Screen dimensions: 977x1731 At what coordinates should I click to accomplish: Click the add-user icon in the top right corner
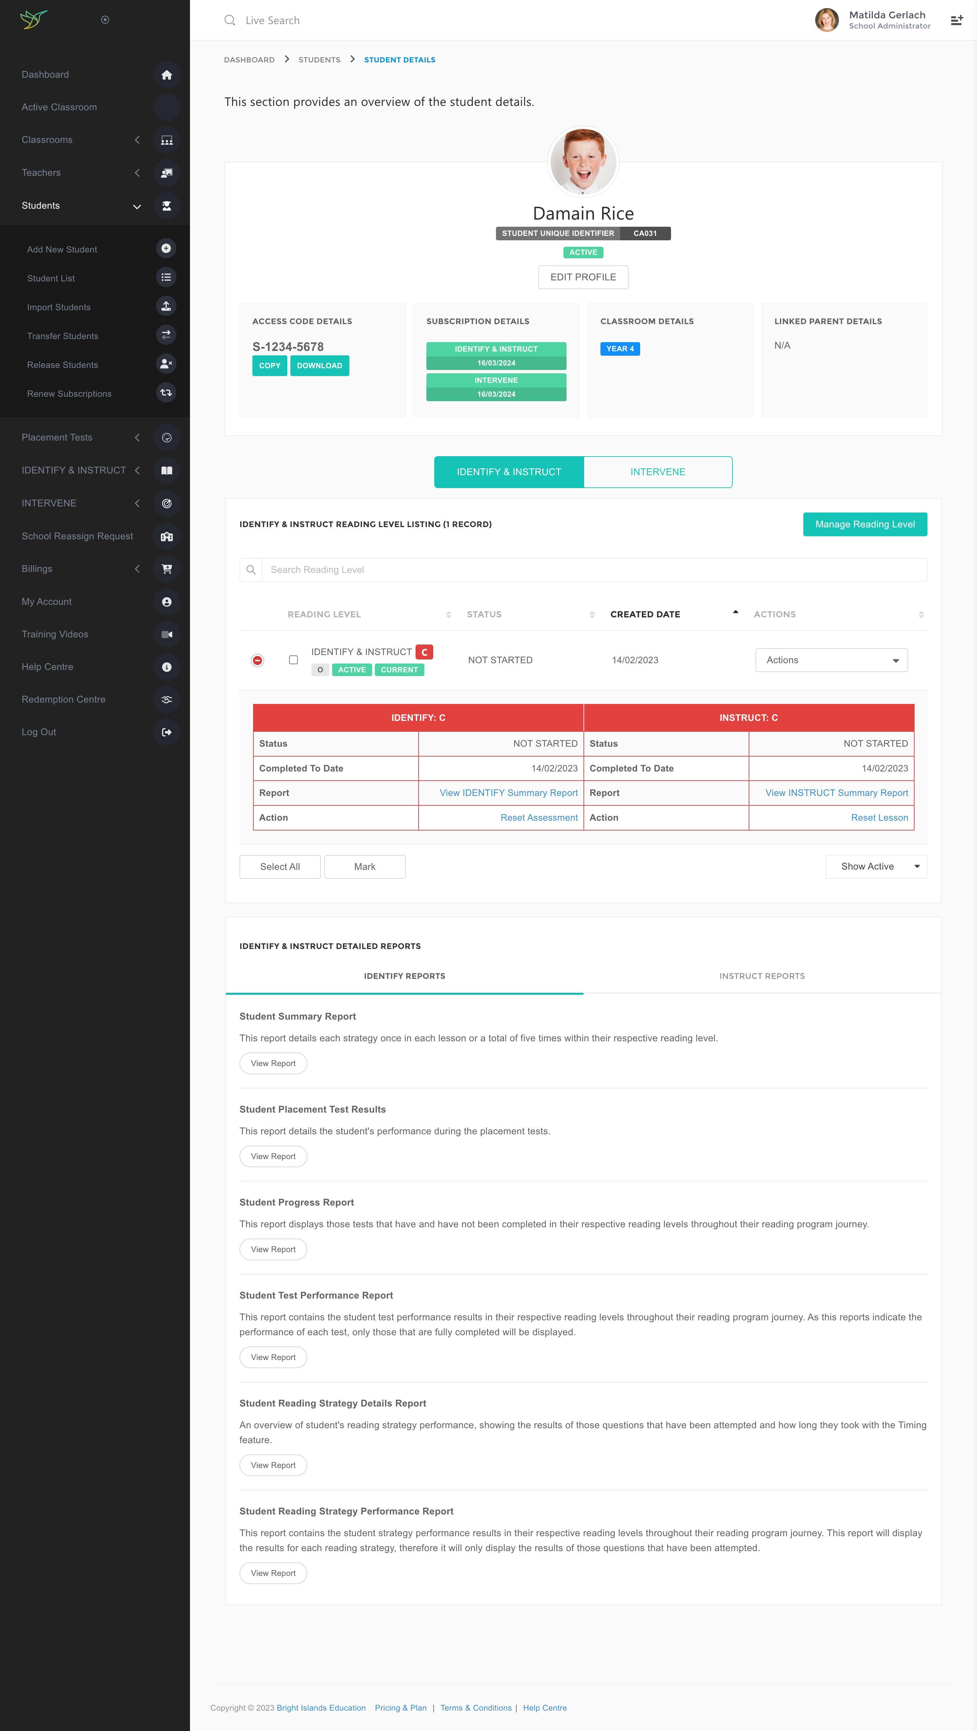tap(956, 19)
